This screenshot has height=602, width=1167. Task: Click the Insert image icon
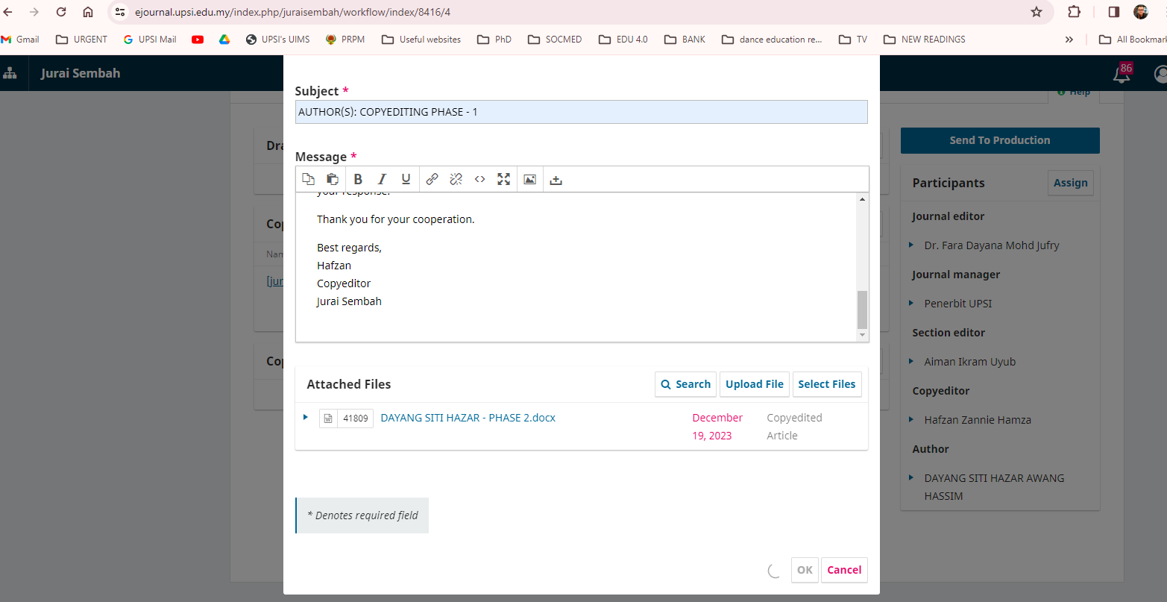pyautogui.click(x=529, y=179)
